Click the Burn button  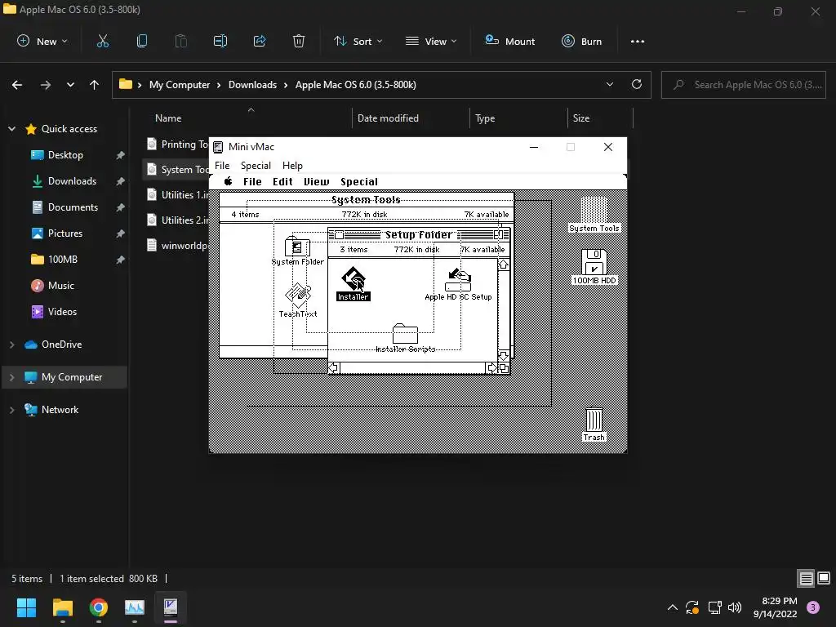(x=581, y=41)
